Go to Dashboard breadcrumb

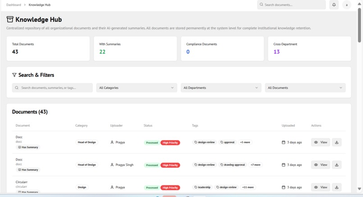[x=14, y=4]
